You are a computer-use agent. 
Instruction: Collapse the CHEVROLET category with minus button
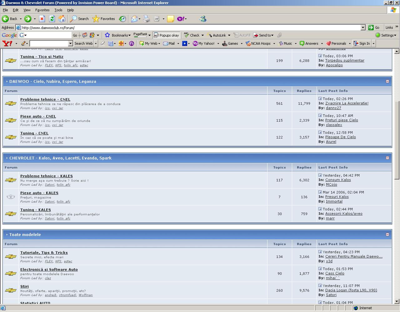[x=387, y=158]
